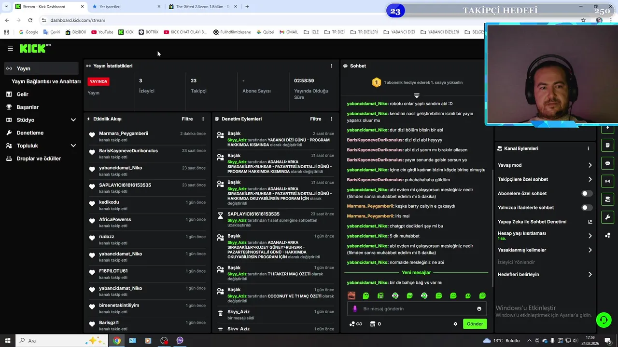Click the number 1 gift leaderboard badge
The height and width of the screenshot is (347, 618).
click(x=376, y=82)
